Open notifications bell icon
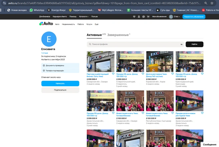The image size is (219, 147). pyautogui.click(x=139, y=17)
